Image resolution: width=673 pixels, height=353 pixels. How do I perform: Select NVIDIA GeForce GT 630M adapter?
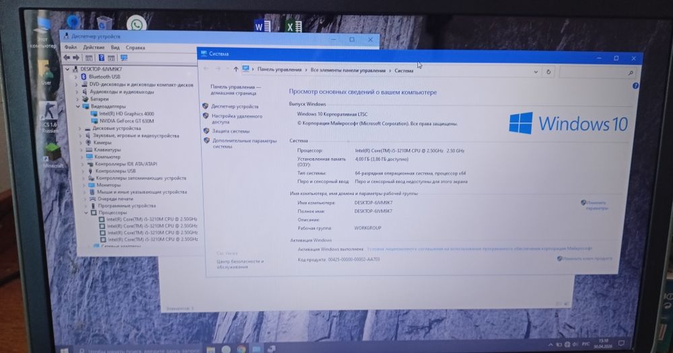click(122, 121)
